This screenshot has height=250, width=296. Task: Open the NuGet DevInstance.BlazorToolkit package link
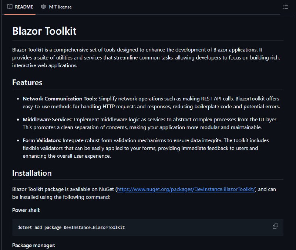click(186, 189)
